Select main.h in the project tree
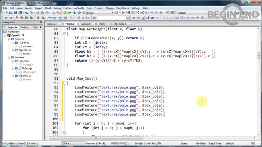Image resolution: width=262 pixels, height=147 pixels. pos(27,79)
